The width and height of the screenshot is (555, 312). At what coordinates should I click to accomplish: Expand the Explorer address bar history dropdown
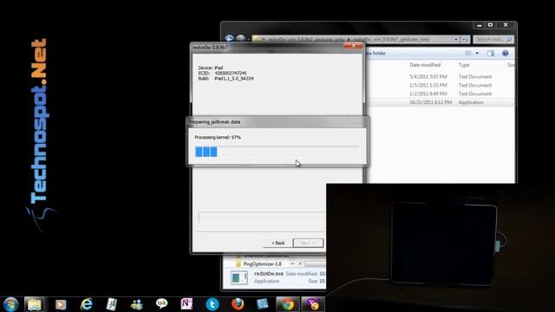tap(456, 40)
